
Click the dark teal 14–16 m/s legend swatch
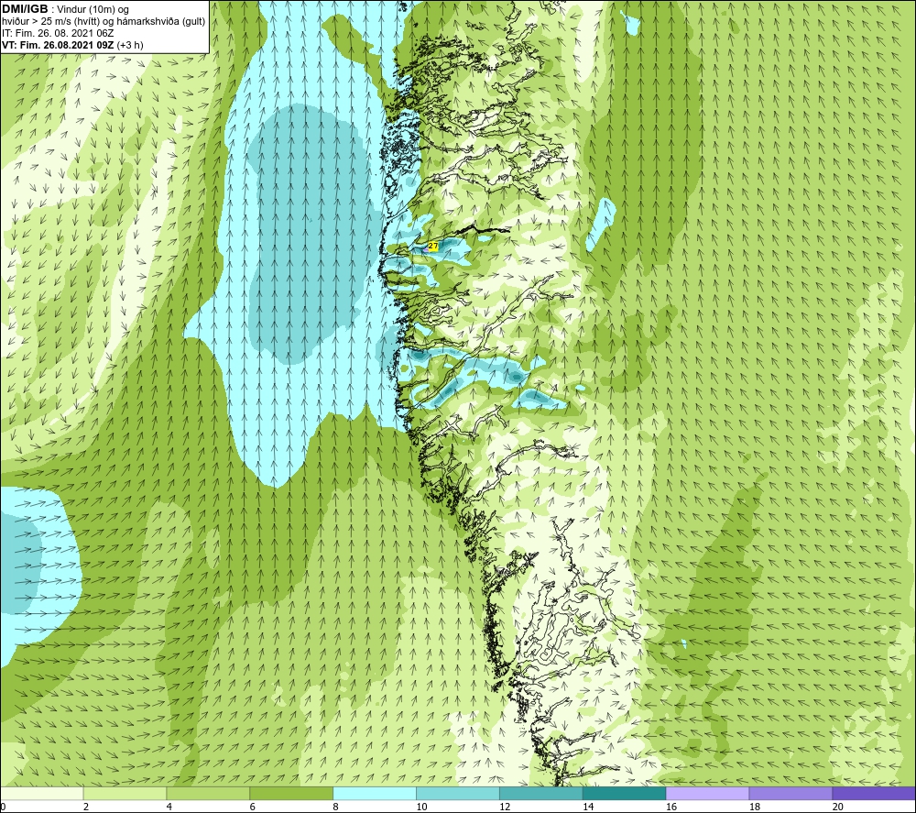point(625,793)
